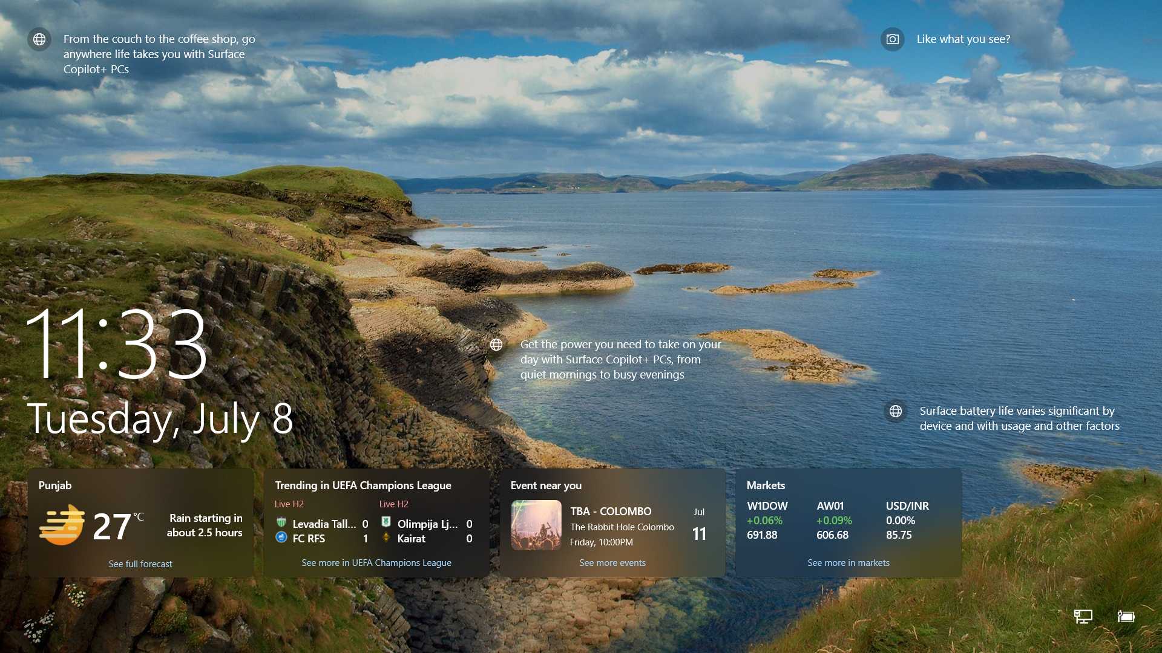This screenshot has width=1162, height=653.
Task: Open the 'Get the power you need' tip
Action: coord(621,359)
